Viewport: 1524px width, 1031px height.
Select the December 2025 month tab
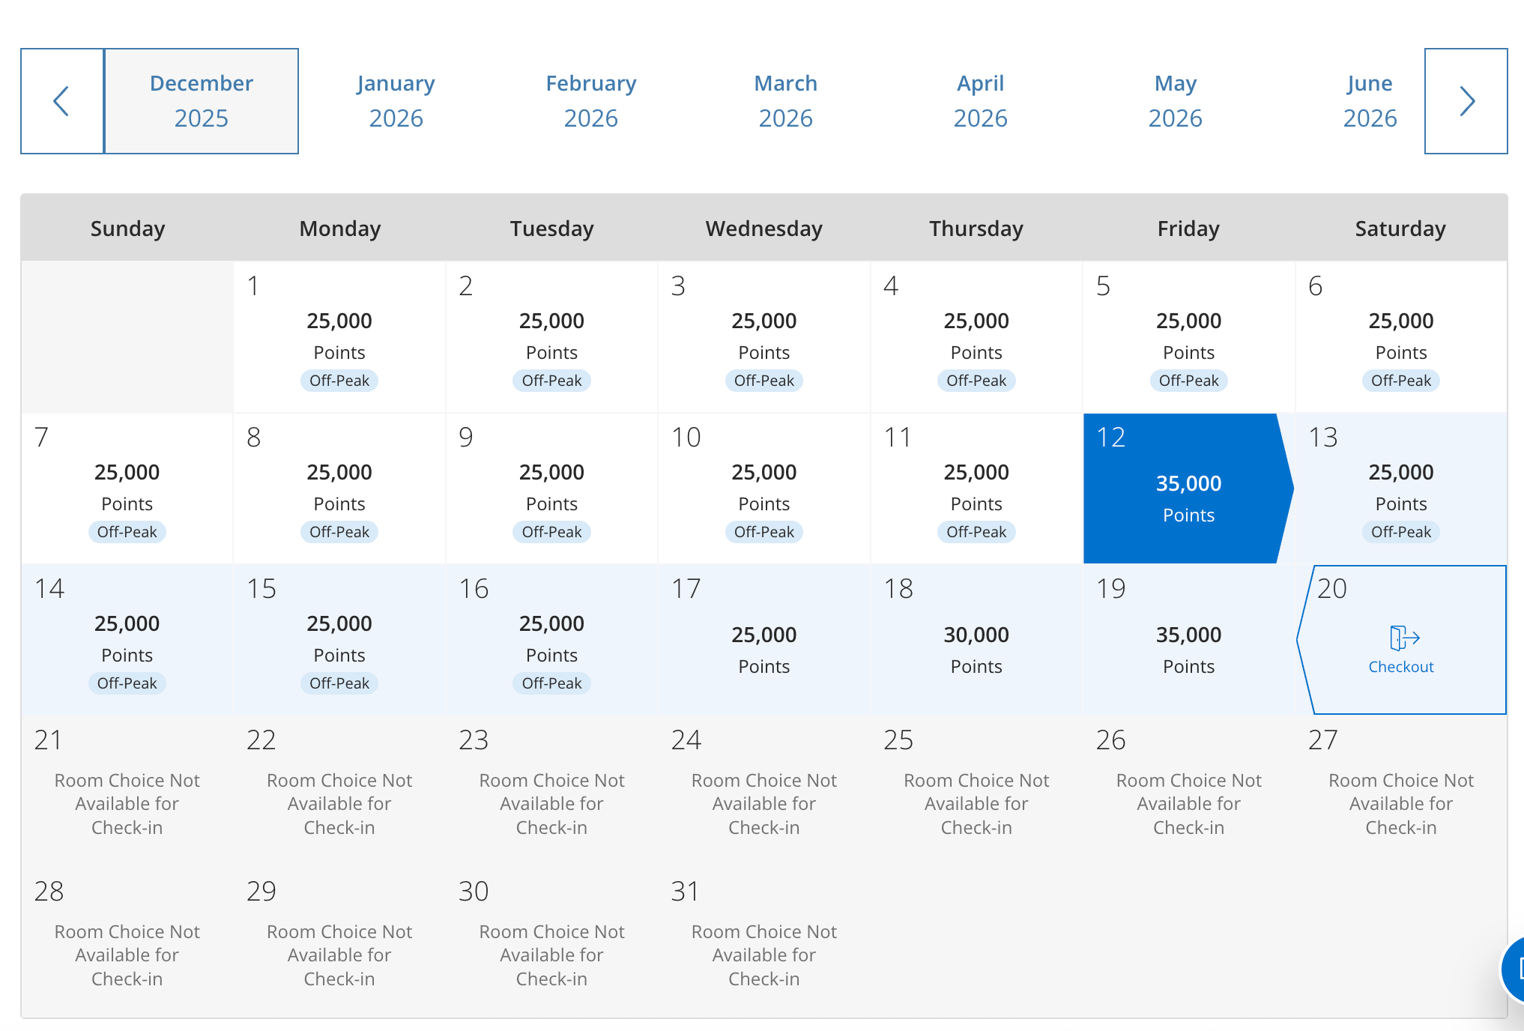tap(201, 100)
